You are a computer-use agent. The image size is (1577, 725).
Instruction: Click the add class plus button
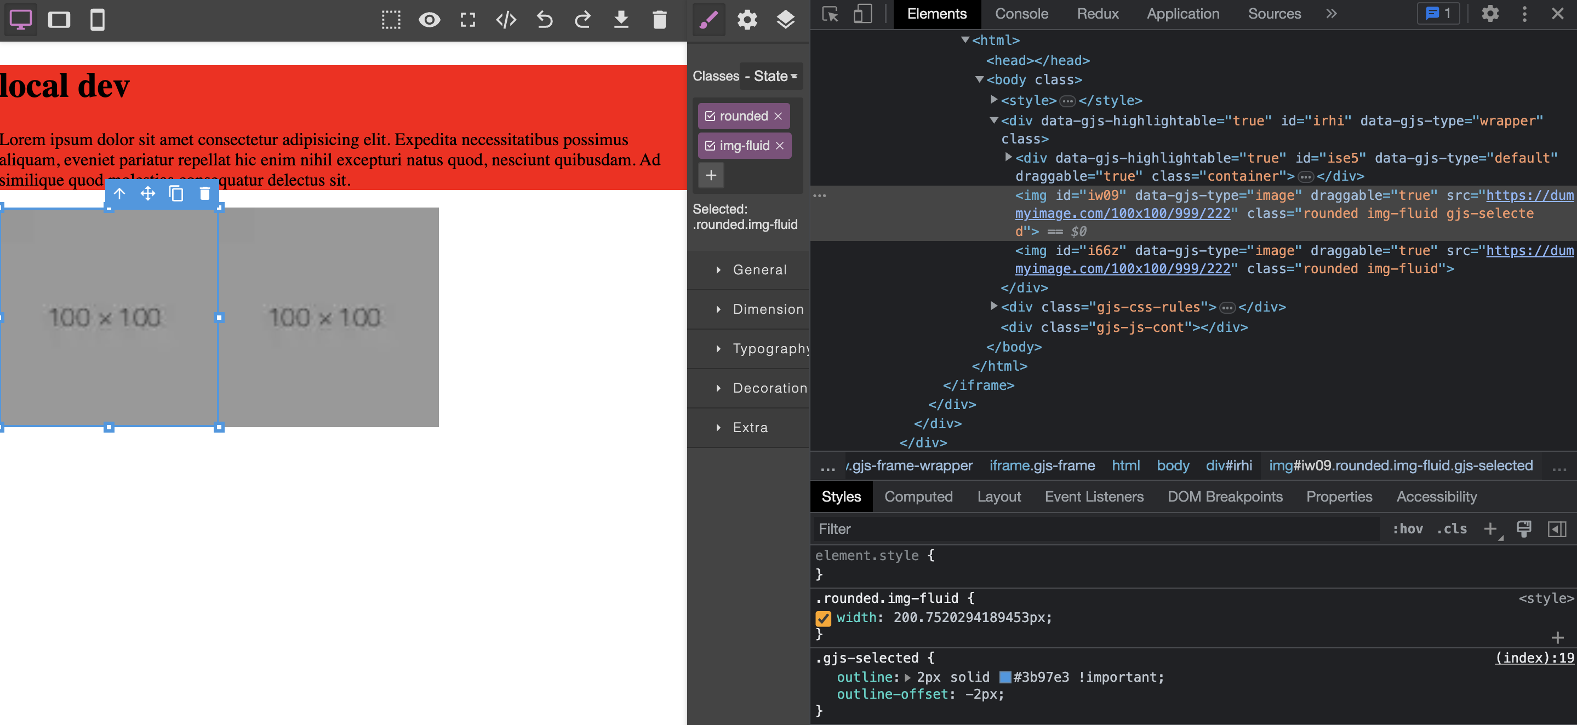pos(711,176)
